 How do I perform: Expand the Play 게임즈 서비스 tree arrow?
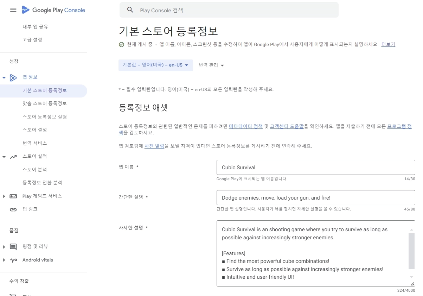pyautogui.click(x=4, y=196)
